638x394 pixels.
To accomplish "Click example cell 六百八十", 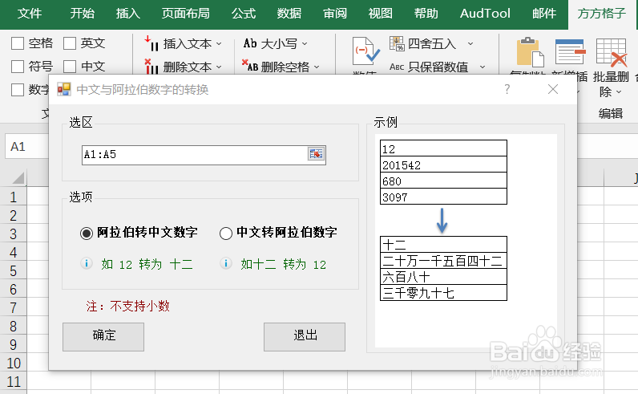I will coord(443,277).
